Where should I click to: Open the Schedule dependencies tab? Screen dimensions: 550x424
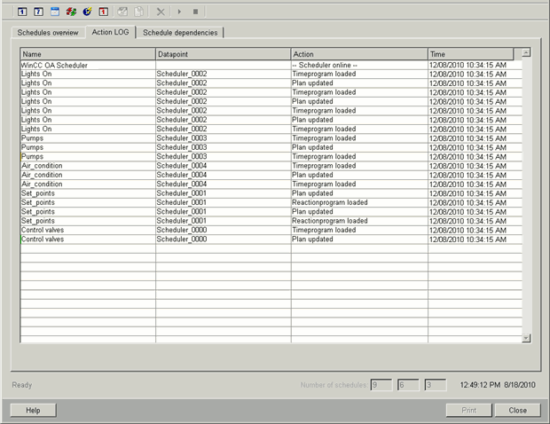180,33
